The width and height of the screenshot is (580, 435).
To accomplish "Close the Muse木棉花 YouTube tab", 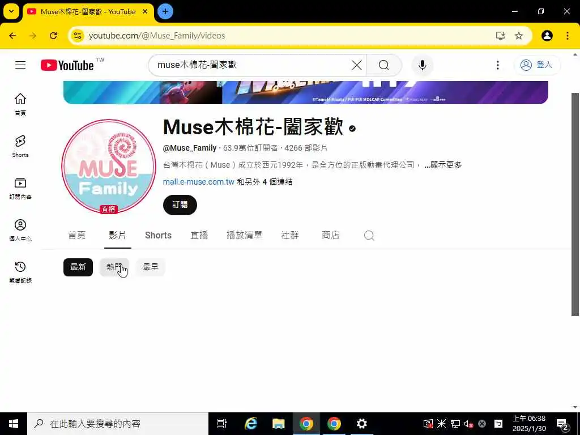I will (146, 11).
